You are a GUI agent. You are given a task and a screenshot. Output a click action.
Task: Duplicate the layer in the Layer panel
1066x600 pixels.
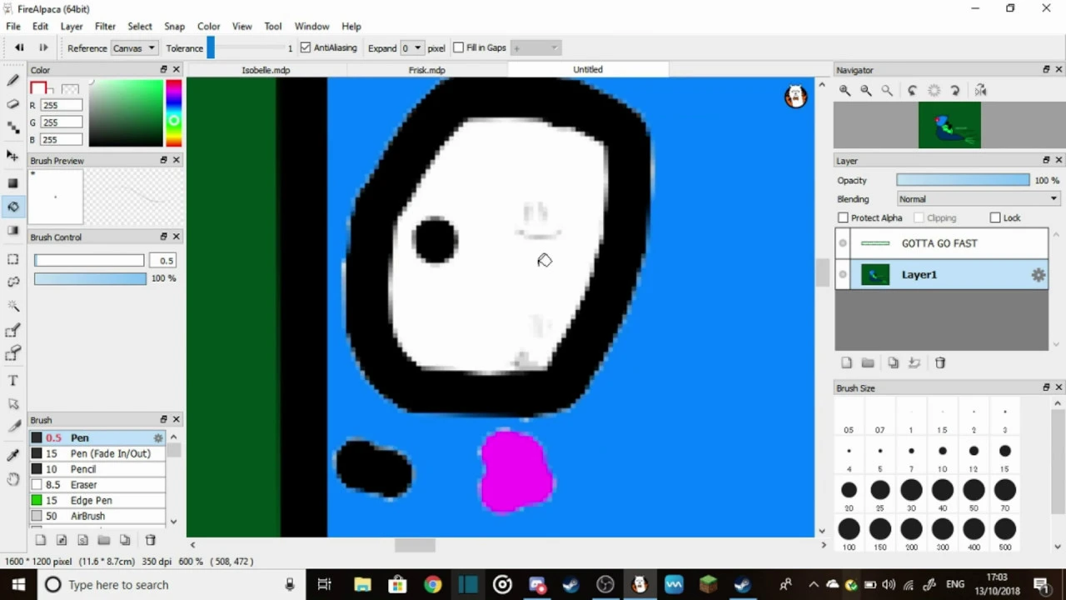point(893,362)
